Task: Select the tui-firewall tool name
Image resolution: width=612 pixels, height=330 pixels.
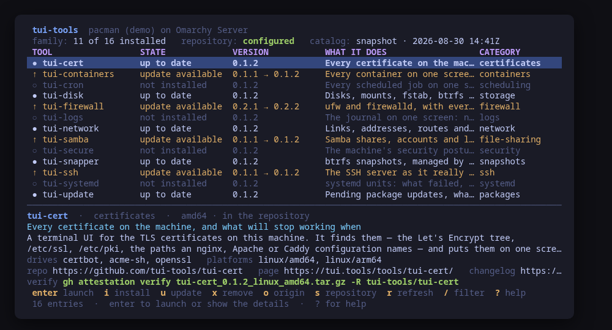Action: (73, 107)
